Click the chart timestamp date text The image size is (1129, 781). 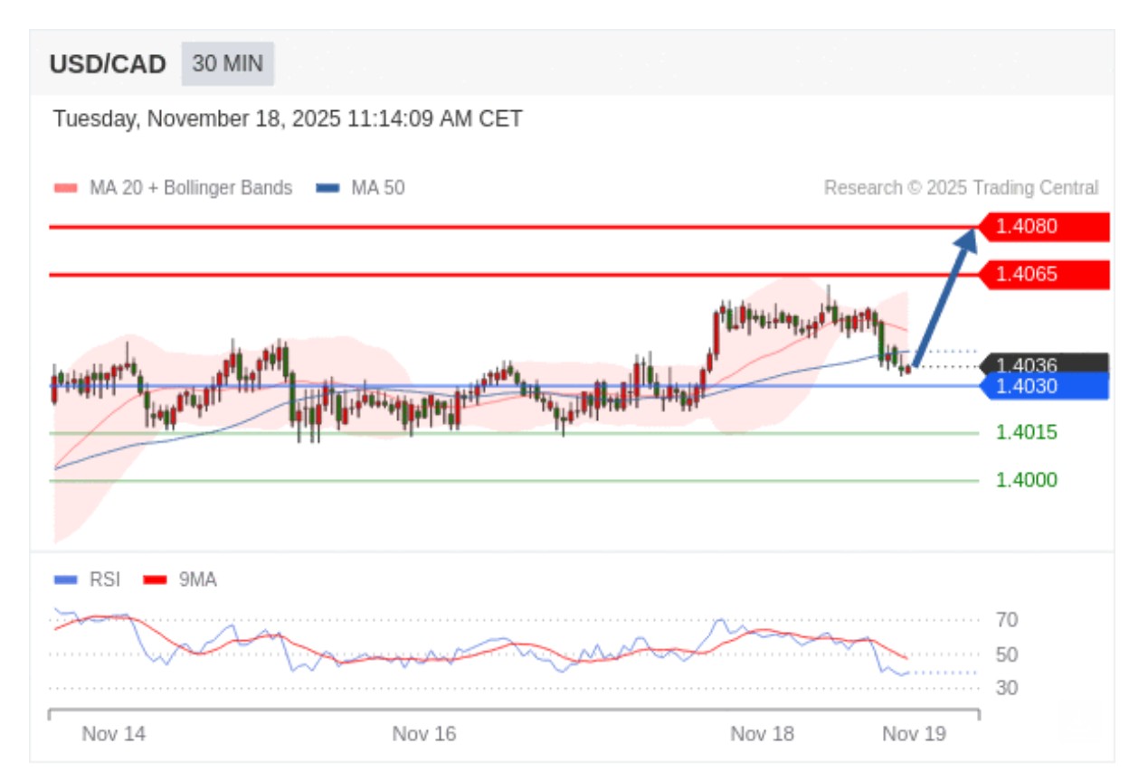coord(287,119)
